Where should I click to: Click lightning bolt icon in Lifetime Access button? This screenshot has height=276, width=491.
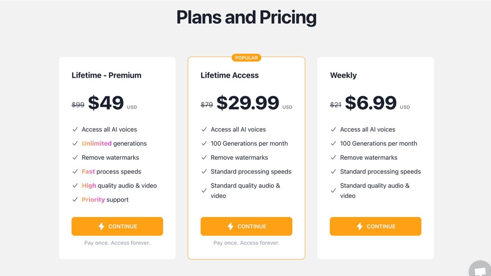coord(231,226)
